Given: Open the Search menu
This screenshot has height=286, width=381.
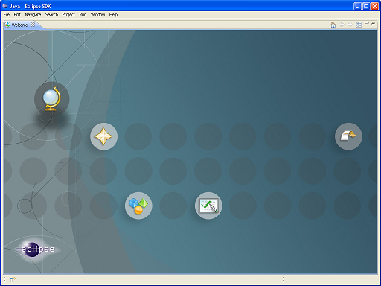Looking at the screenshot, I should point(51,15).
